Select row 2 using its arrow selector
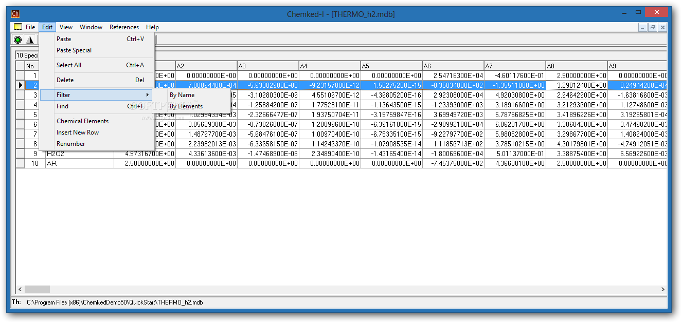Screen dimensions: 682x323 [21, 85]
